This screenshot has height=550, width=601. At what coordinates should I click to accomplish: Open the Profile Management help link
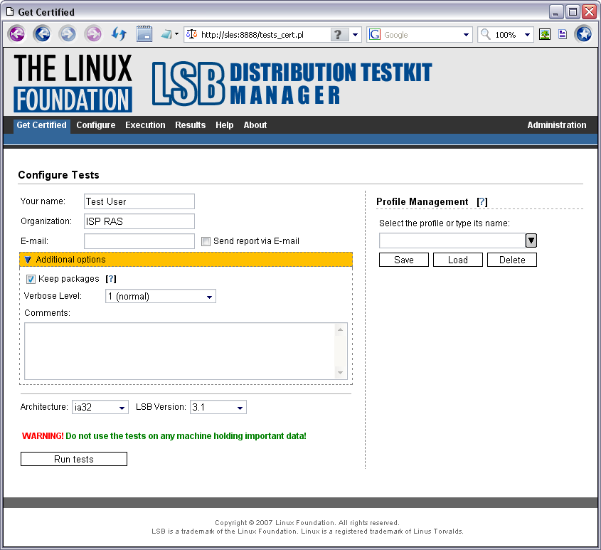tap(482, 202)
